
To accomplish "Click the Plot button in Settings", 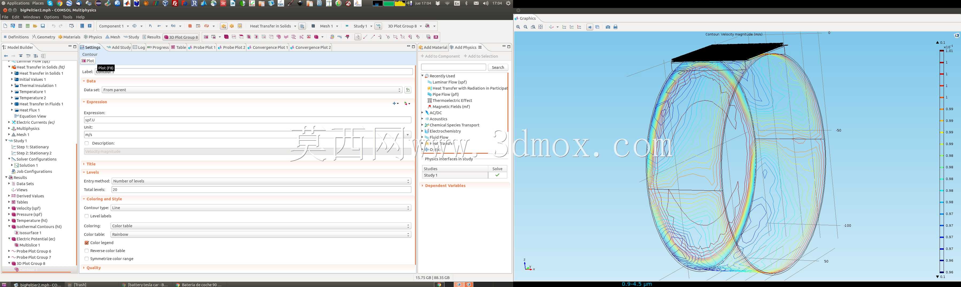I will [88, 61].
